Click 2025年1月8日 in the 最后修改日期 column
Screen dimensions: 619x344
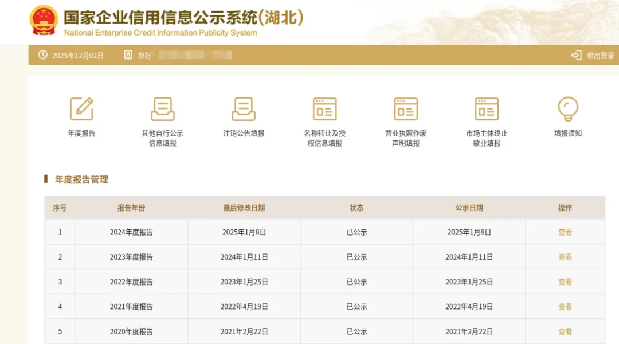244,232
